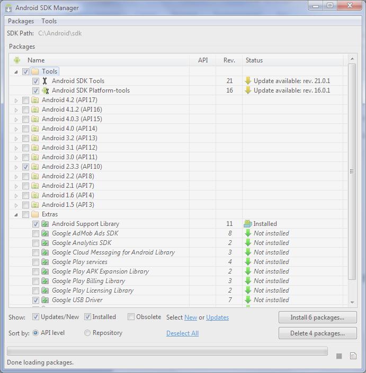Click the scrollbar down arrow in package list
Viewport: 366px width, 373px height.
pos(352,302)
